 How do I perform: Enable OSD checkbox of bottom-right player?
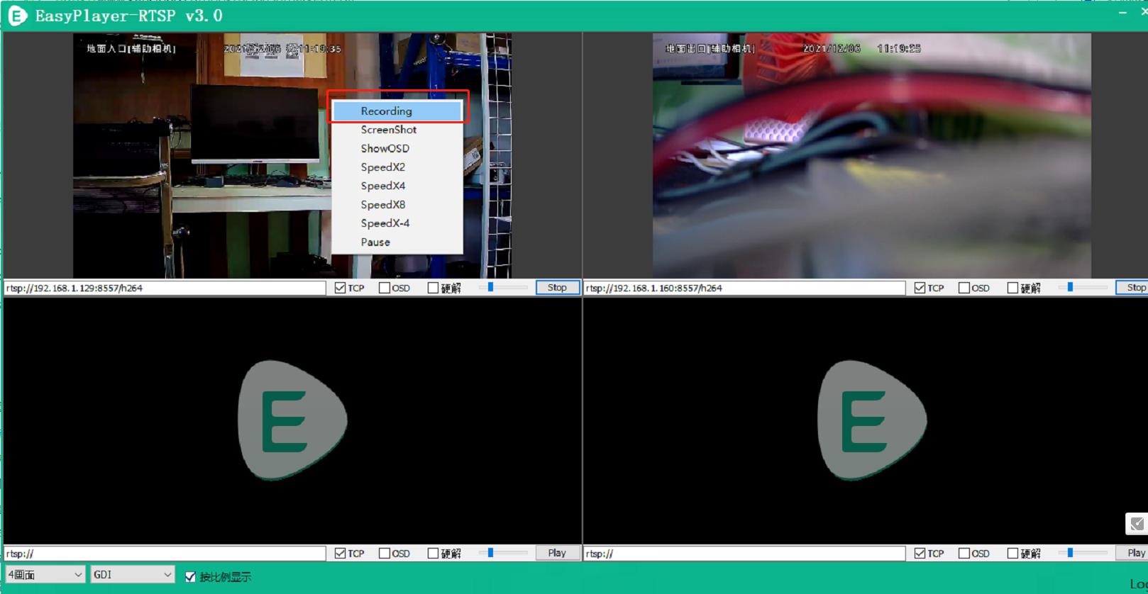(x=964, y=554)
